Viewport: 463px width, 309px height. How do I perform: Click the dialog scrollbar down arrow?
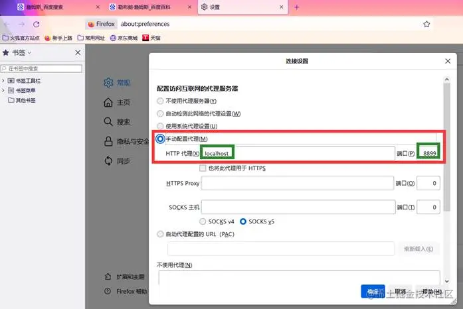[447, 281]
